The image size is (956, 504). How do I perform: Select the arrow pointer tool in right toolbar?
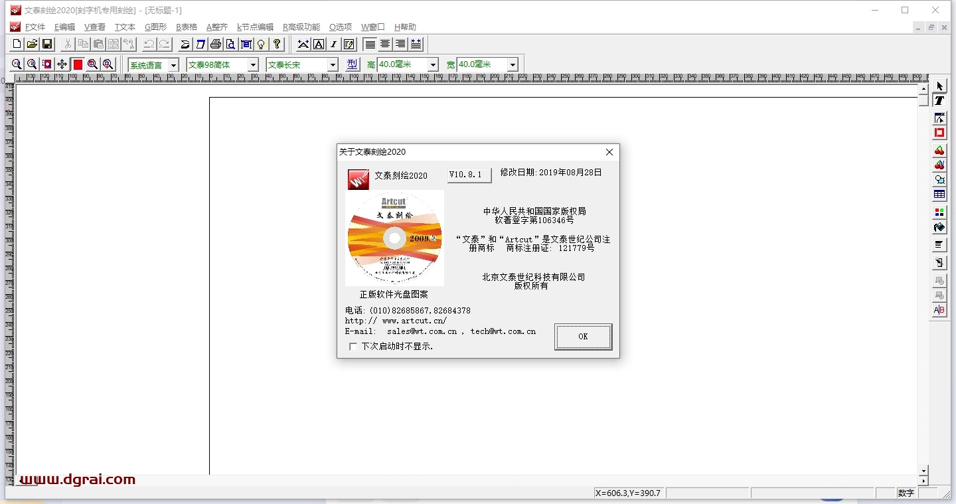[939, 86]
